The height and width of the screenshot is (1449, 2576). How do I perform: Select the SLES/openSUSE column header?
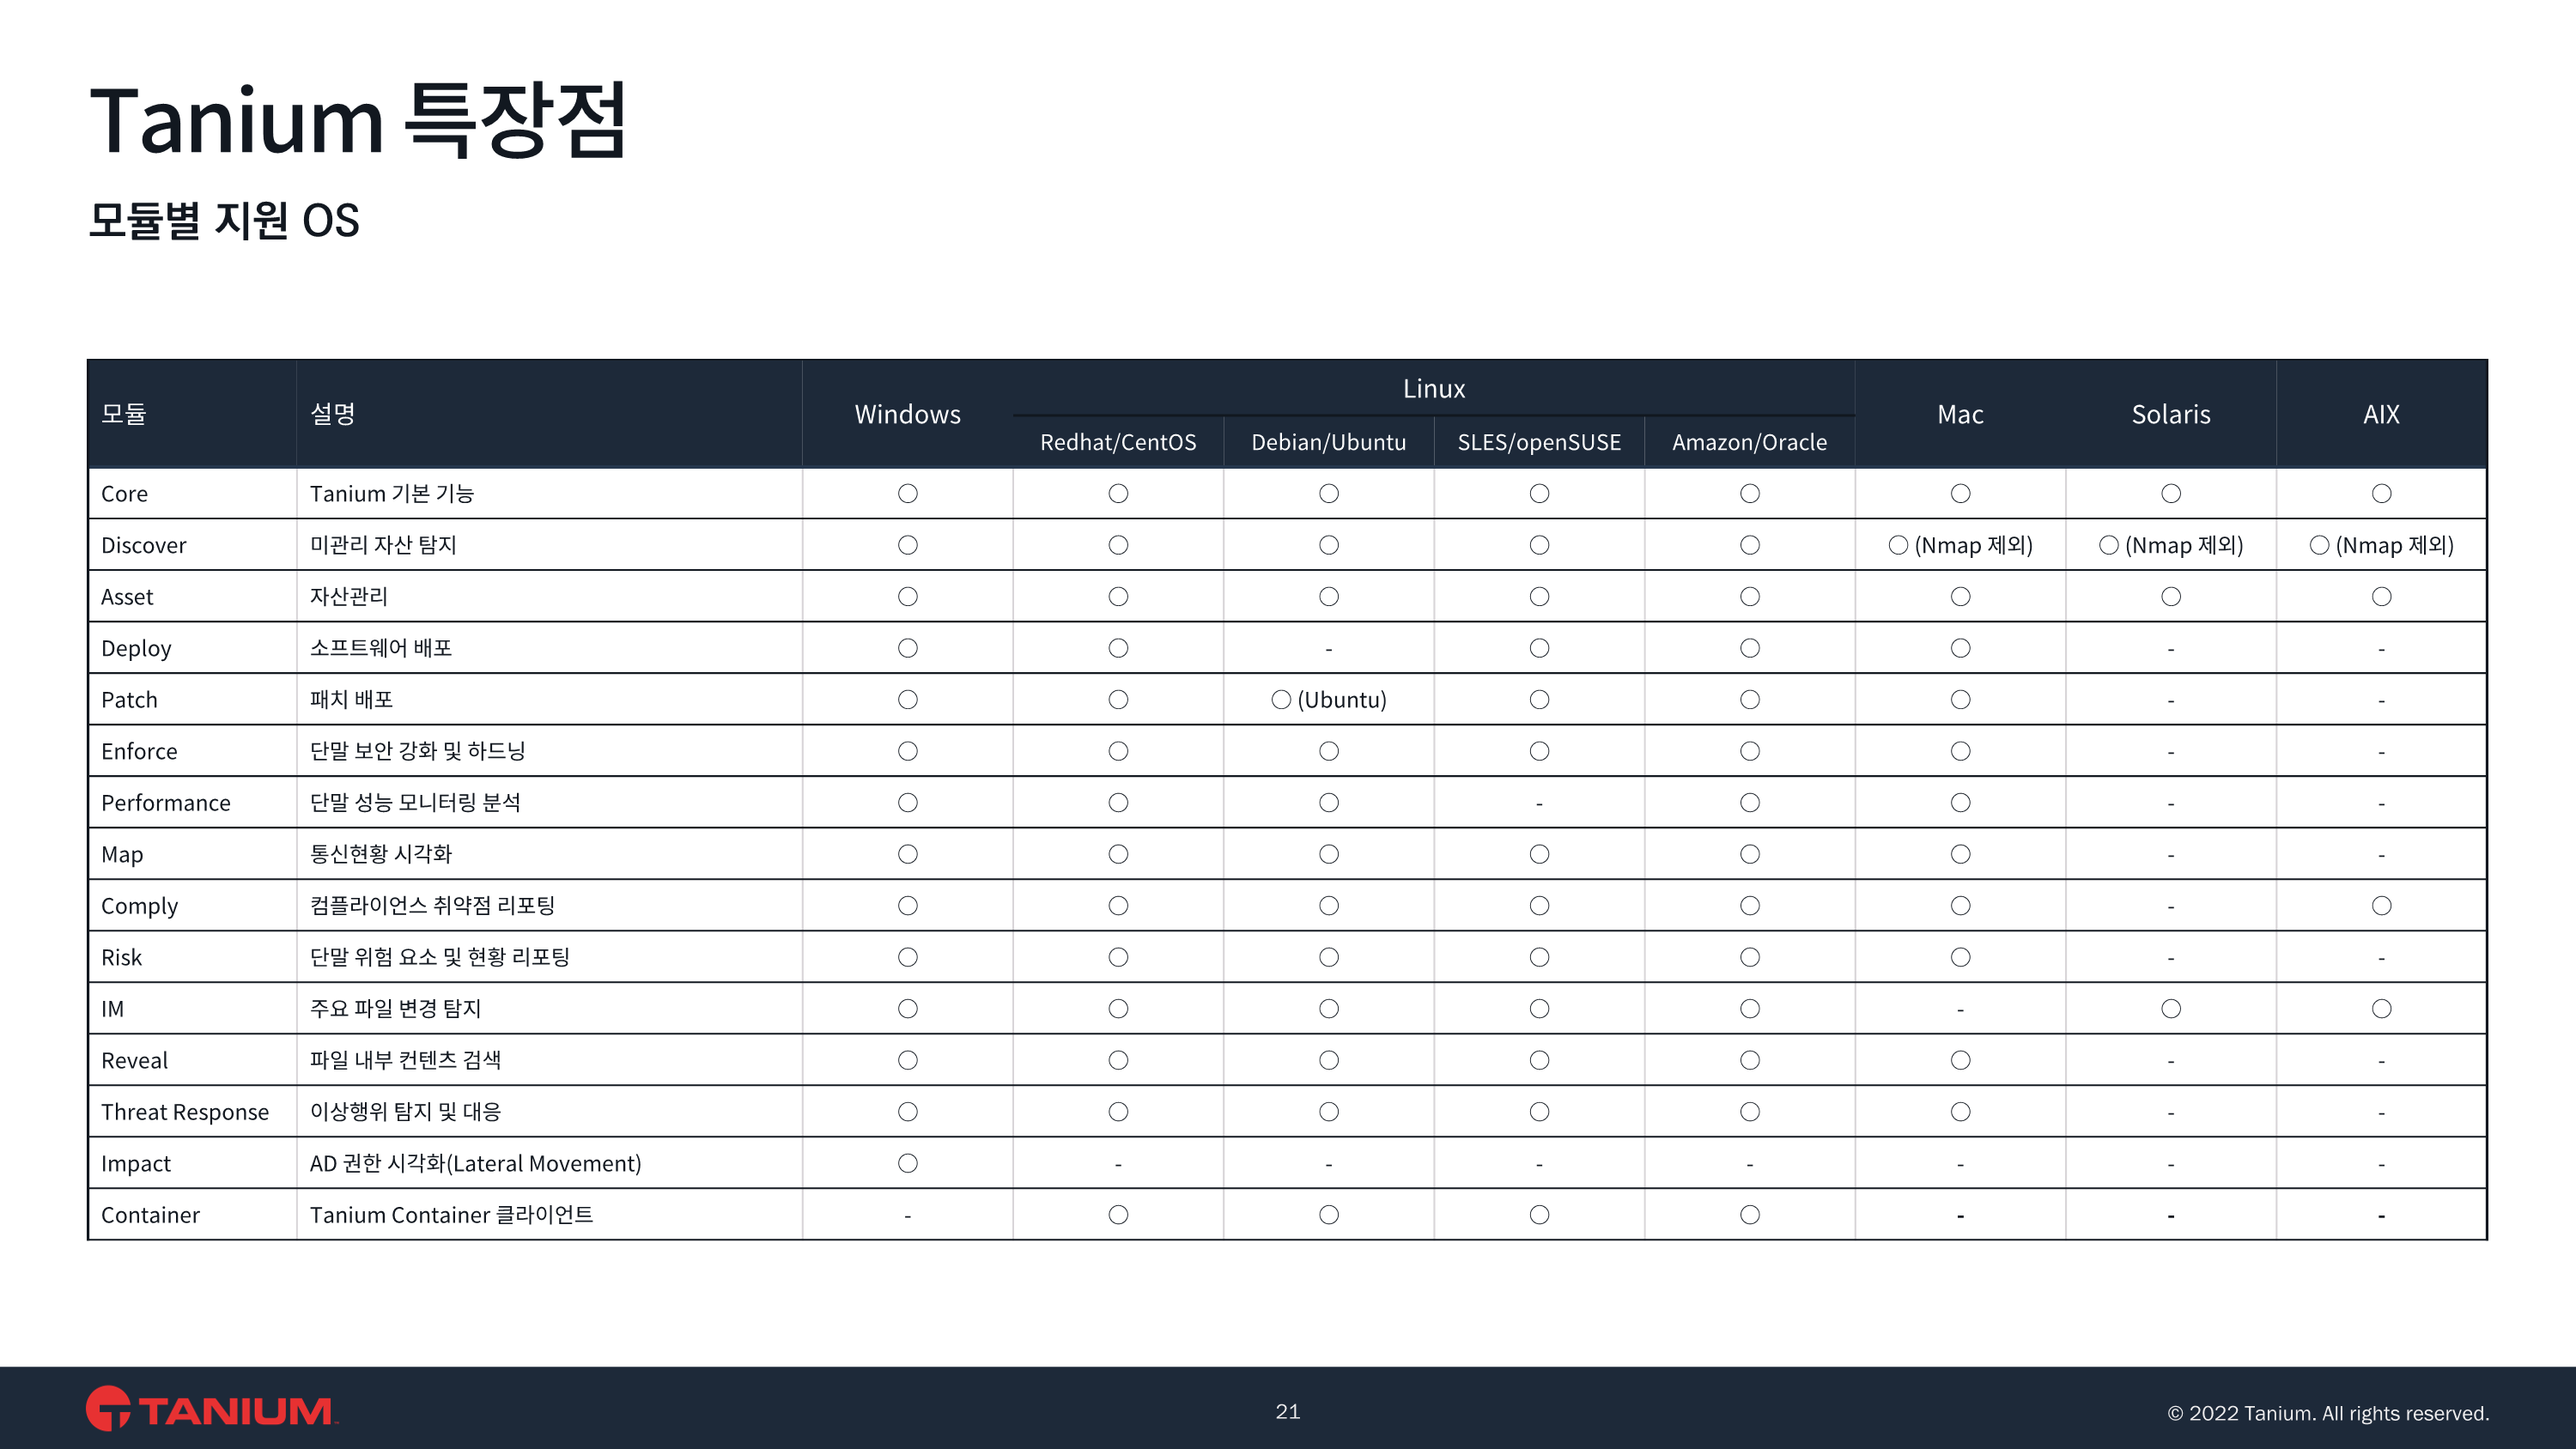[x=1538, y=442]
